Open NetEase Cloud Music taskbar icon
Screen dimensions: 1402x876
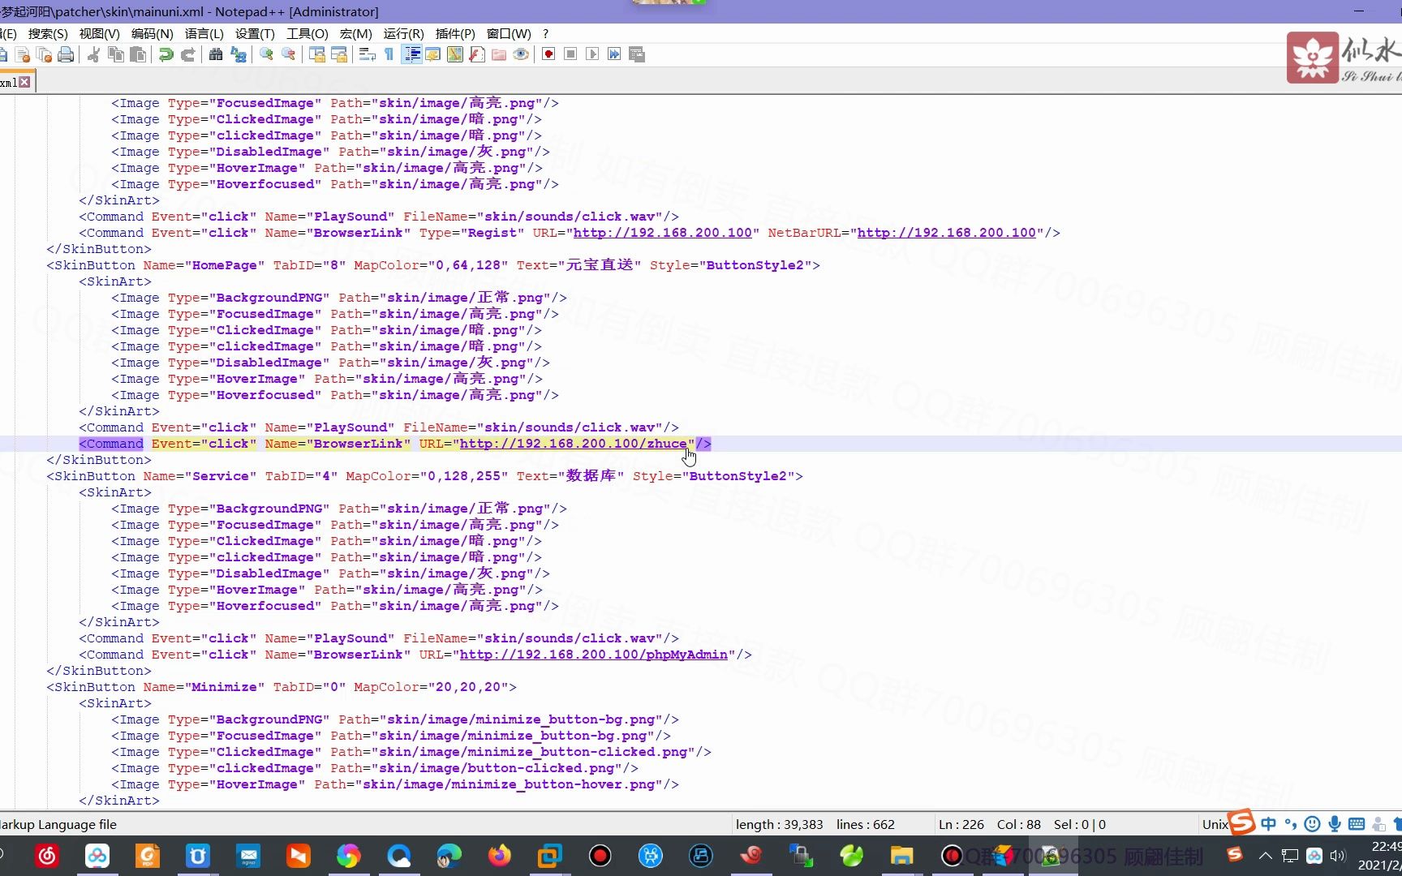click(x=47, y=856)
